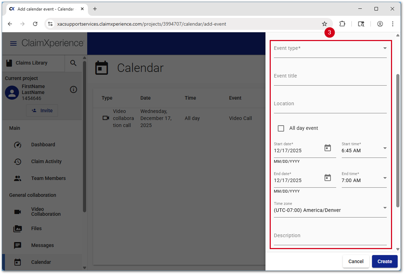Open the Messages chat icon
This screenshot has height=274, width=404.
coord(18,245)
